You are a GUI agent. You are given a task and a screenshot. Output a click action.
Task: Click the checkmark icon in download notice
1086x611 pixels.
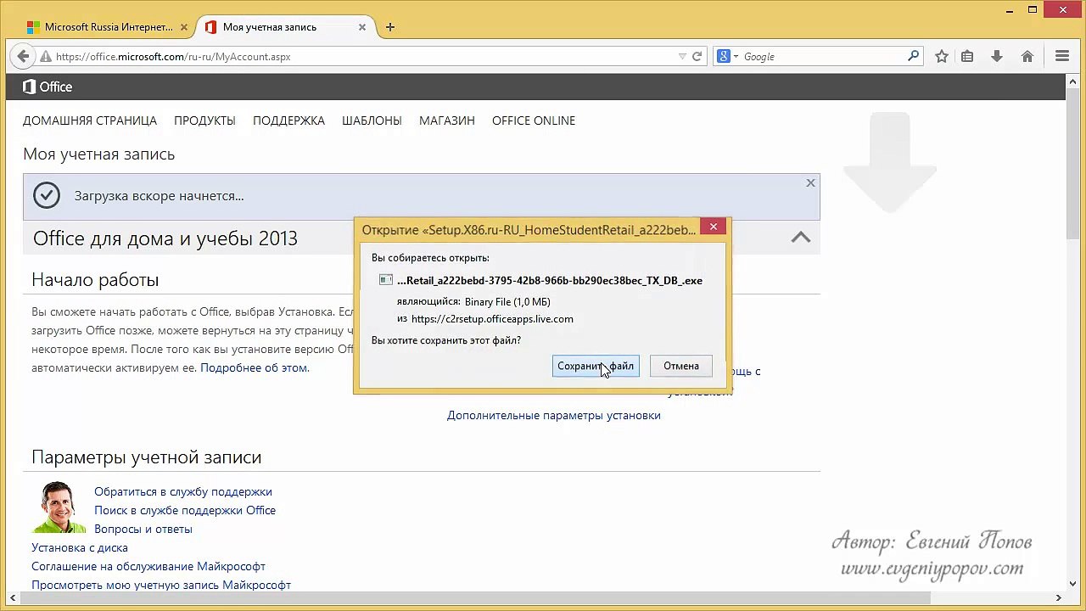click(47, 196)
